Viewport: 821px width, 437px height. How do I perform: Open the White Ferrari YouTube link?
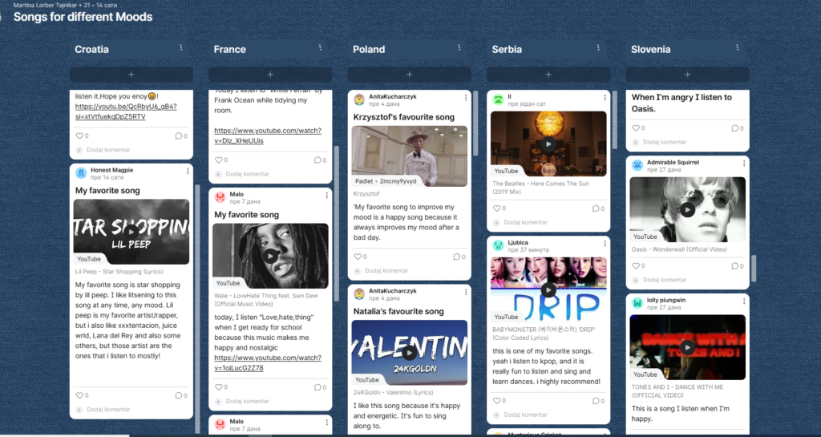point(268,136)
